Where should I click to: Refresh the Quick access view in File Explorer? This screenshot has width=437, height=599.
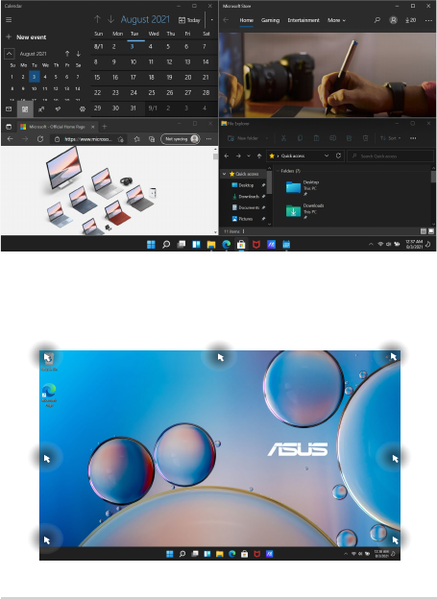(338, 156)
